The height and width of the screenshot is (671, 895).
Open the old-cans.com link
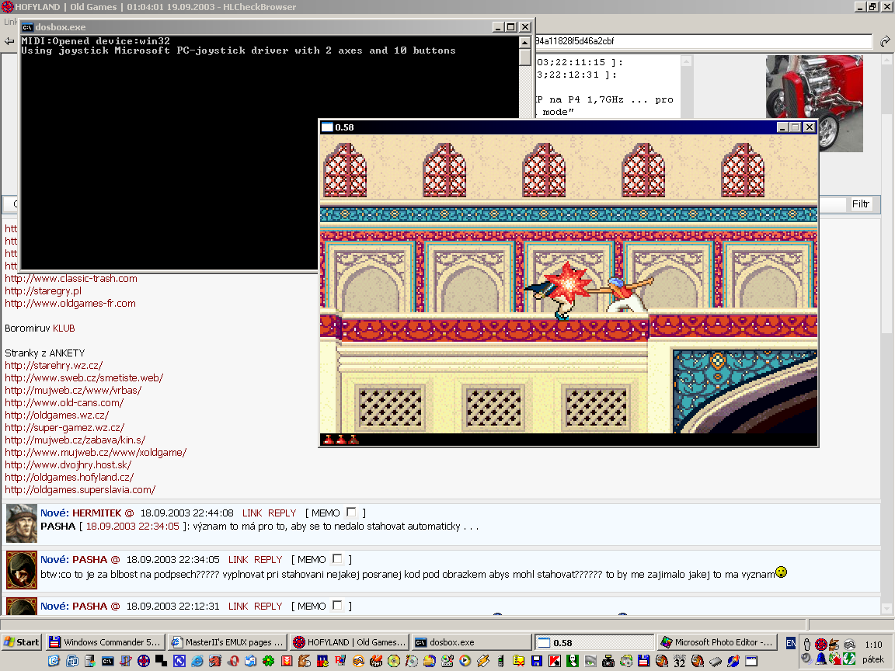[x=64, y=403]
